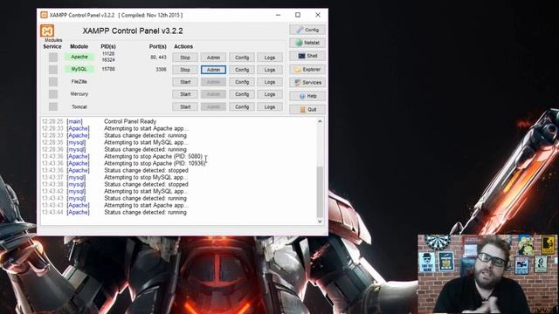
Task: Open Apache Logs menu
Action: [x=270, y=58]
